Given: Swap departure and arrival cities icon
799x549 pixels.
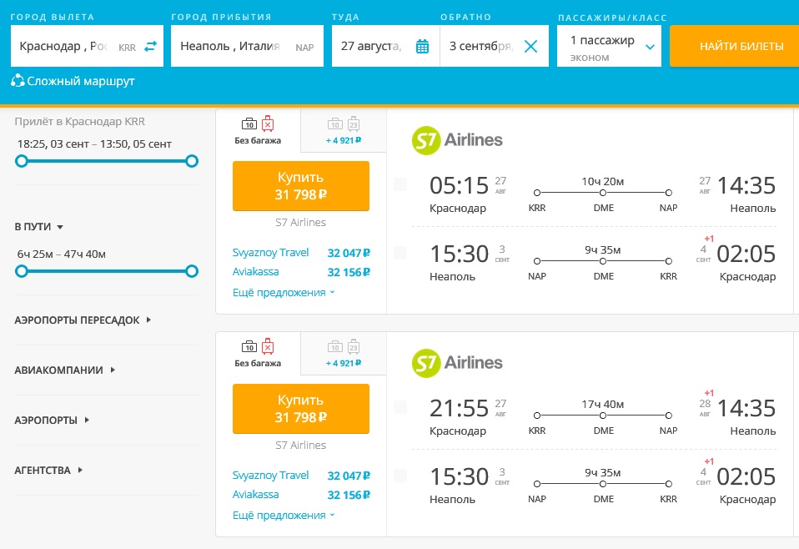Looking at the screenshot, I should point(150,47).
